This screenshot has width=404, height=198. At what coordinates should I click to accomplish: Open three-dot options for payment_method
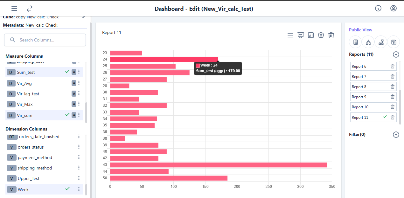79,157
